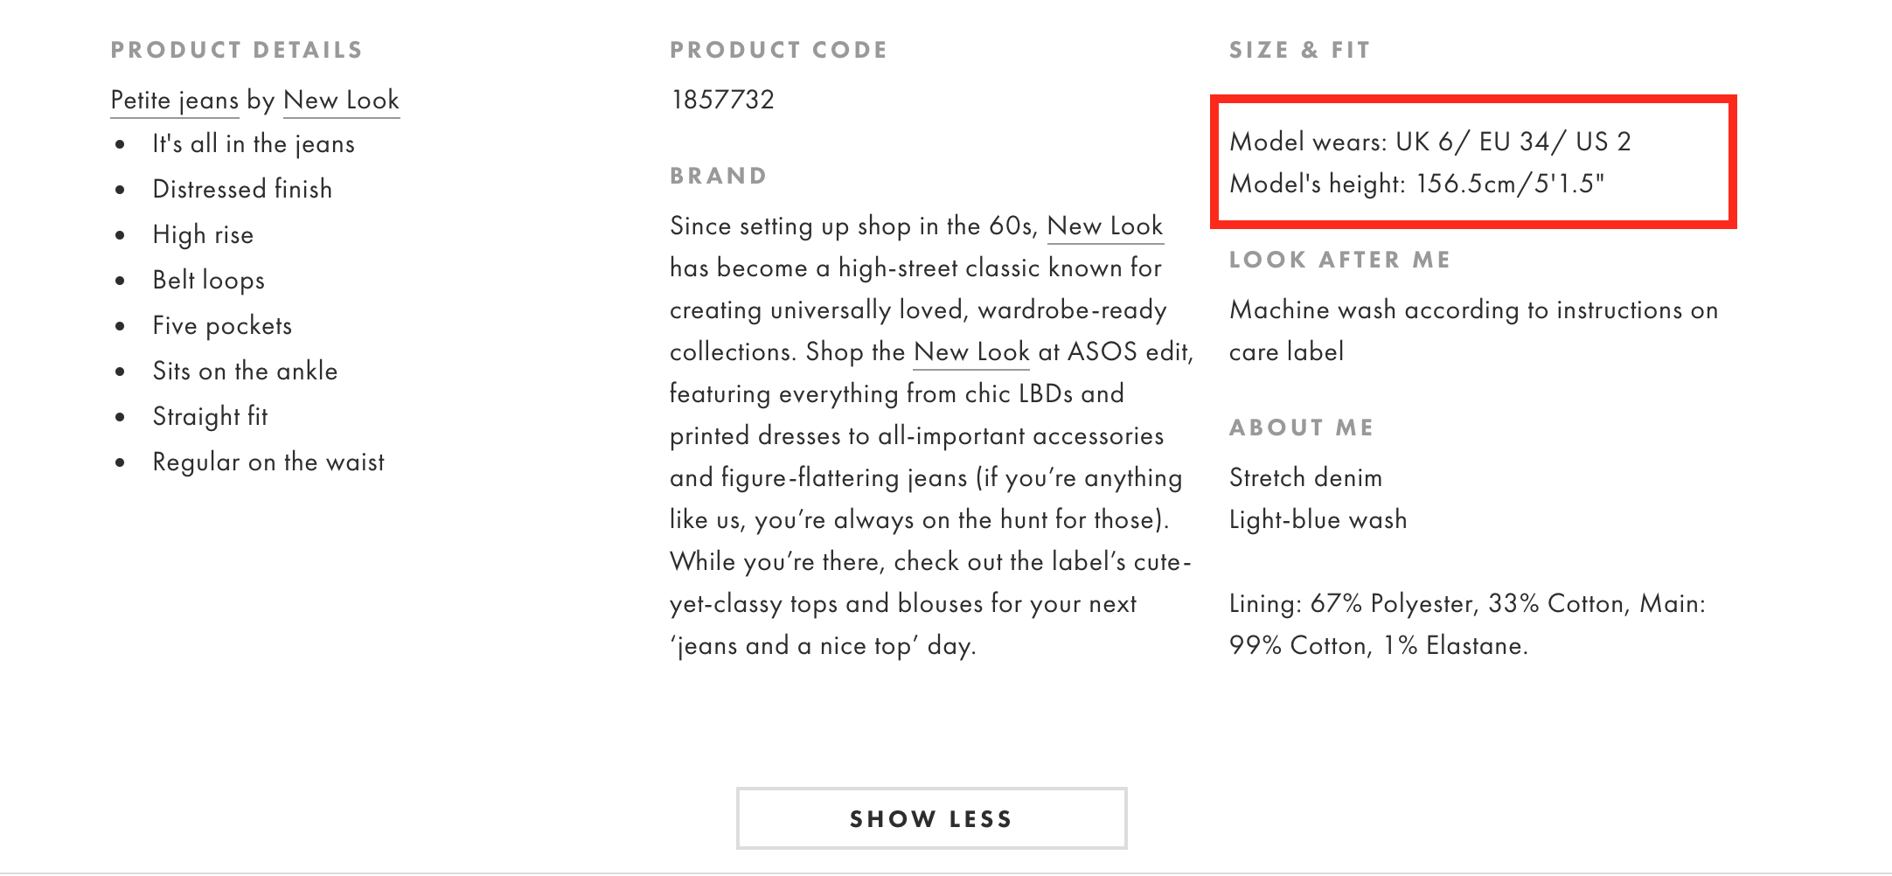This screenshot has width=1892, height=876.
Task: Click the Light-blue wash description
Action: point(1317,519)
